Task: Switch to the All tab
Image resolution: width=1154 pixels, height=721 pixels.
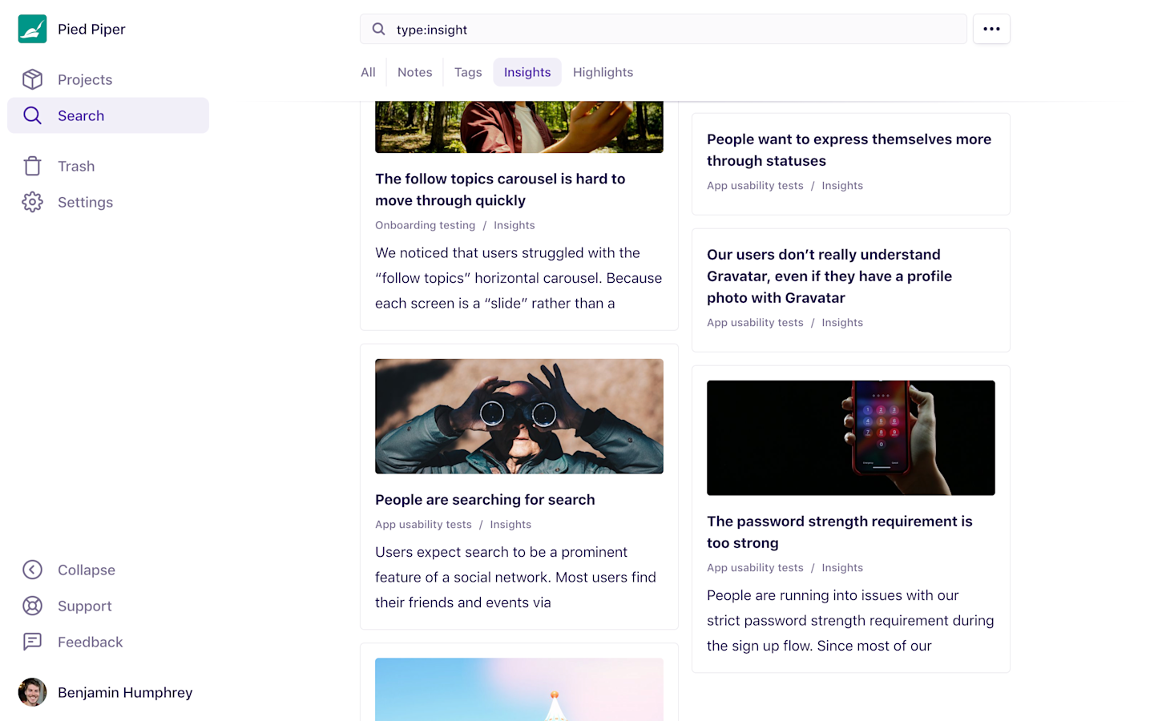Action: click(x=368, y=72)
